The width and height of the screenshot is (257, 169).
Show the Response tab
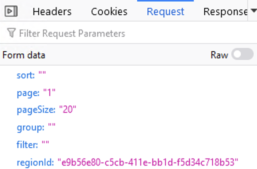pos(225,12)
